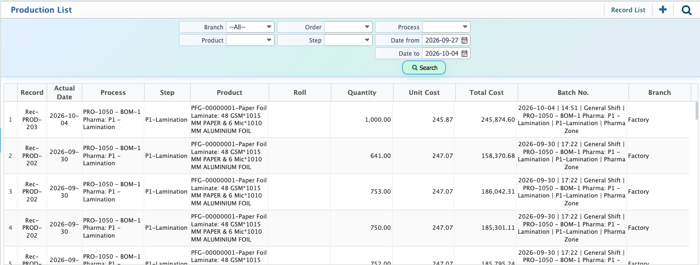Click batch number starting 2026-10-04 | 14:51
The width and height of the screenshot is (700, 265).
[572, 120]
